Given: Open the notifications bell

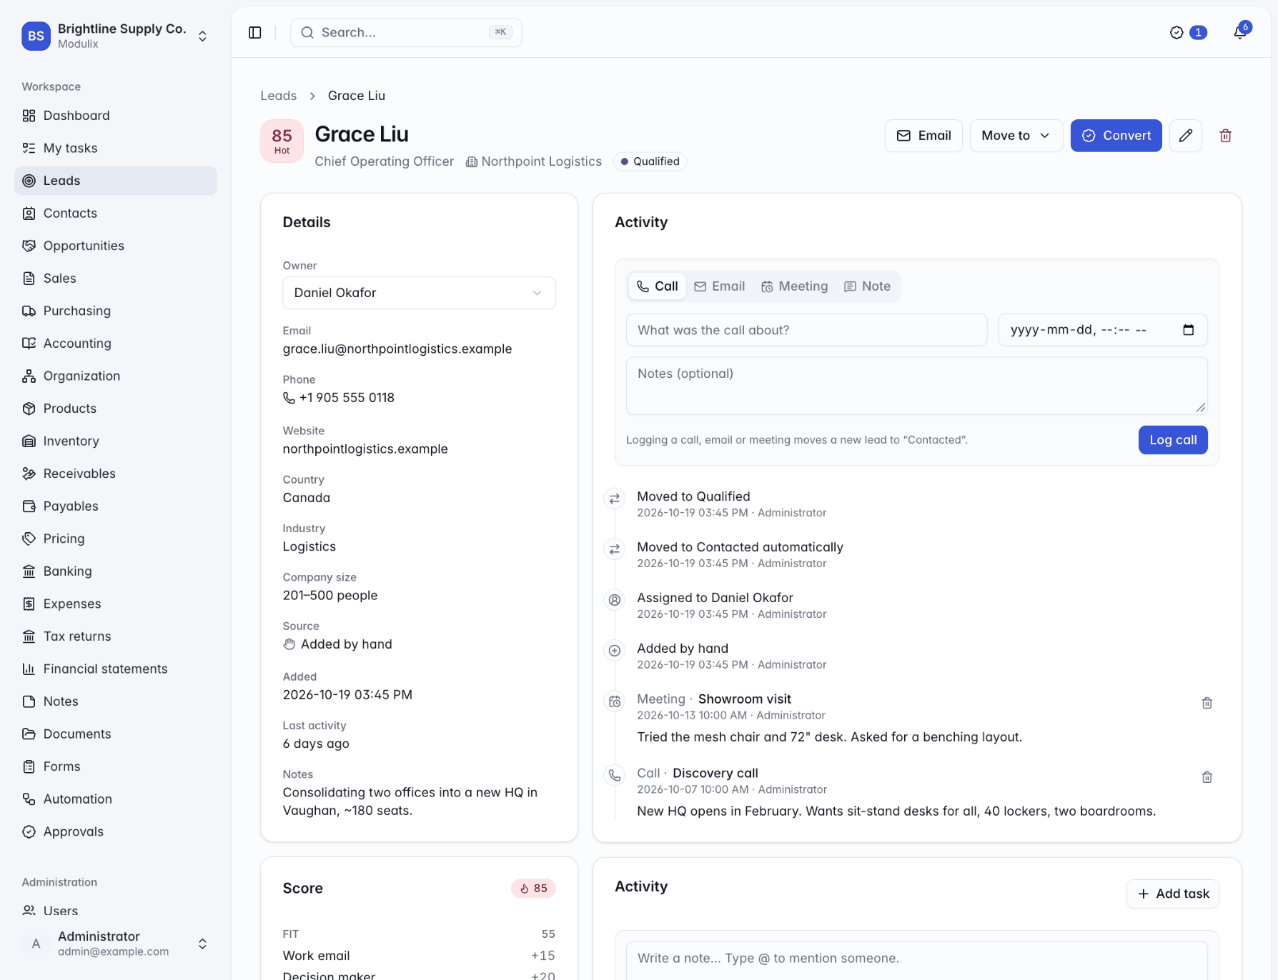Looking at the screenshot, I should tap(1240, 33).
